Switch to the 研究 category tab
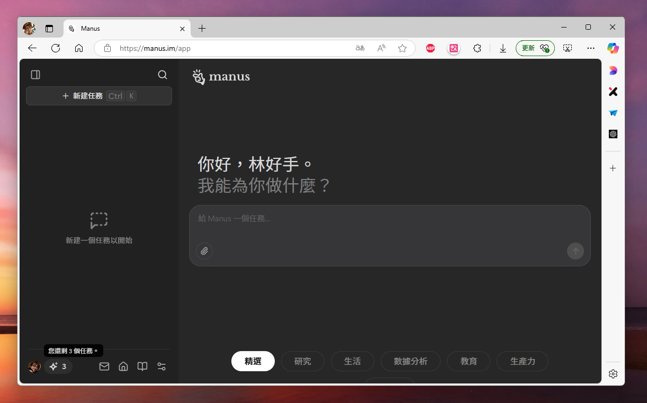 (x=302, y=361)
